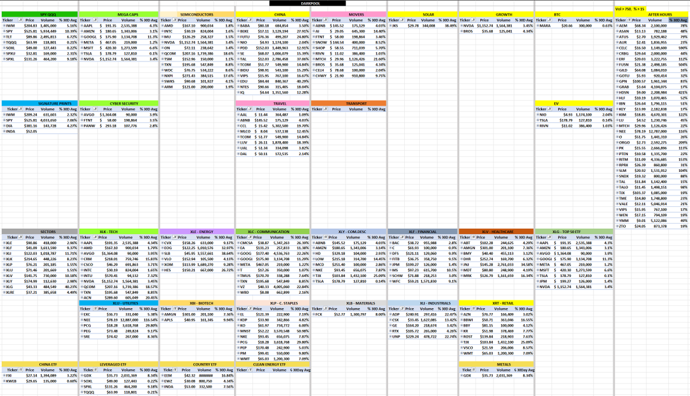Click the SEMICONDUCTORS section header
Screen dimensions: 690x396
(x=197, y=14)
